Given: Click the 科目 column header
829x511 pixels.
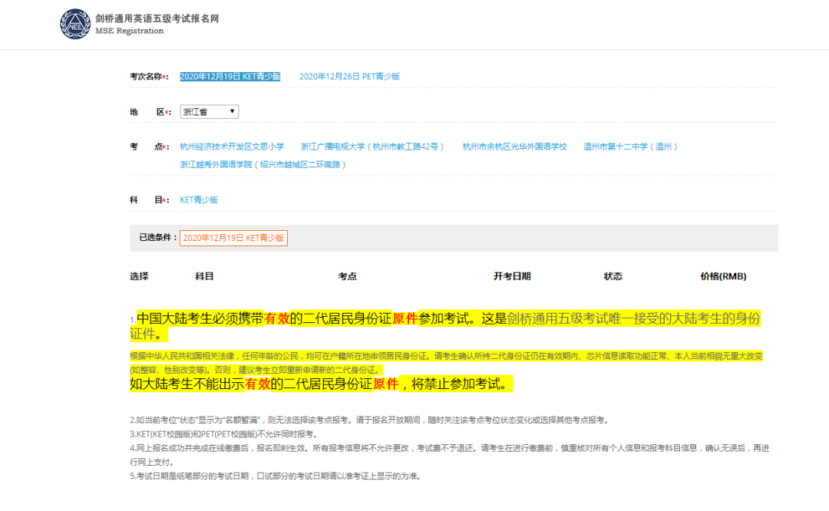Looking at the screenshot, I should [204, 276].
